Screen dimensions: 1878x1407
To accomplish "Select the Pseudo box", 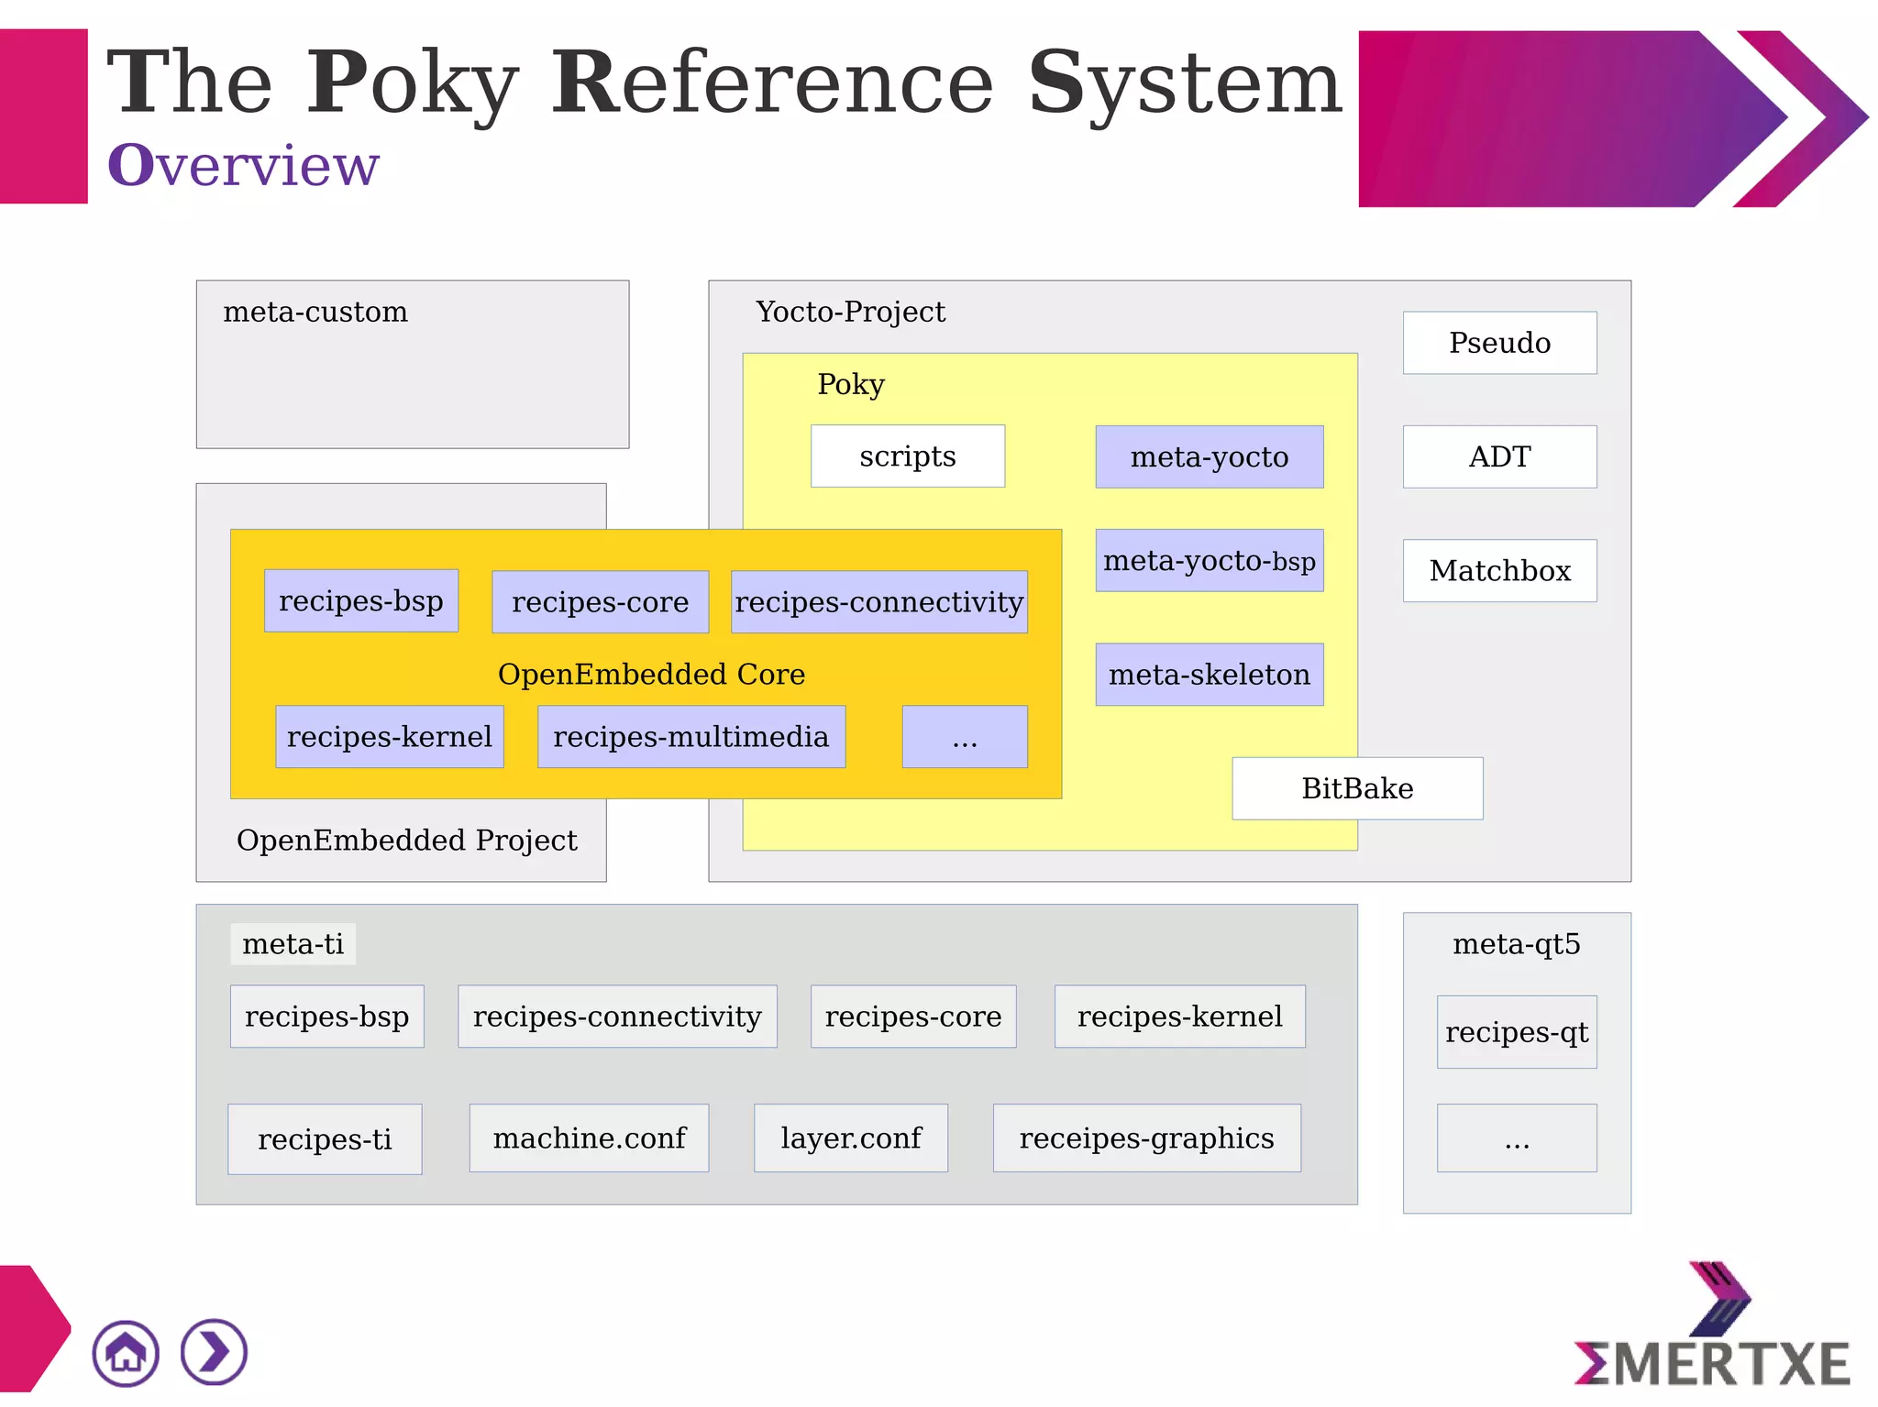I will click(1499, 343).
